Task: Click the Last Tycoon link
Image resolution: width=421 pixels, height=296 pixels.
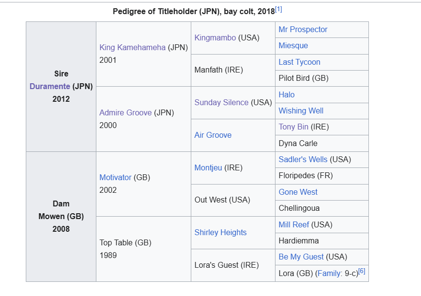Action: click(x=299, y=62)
